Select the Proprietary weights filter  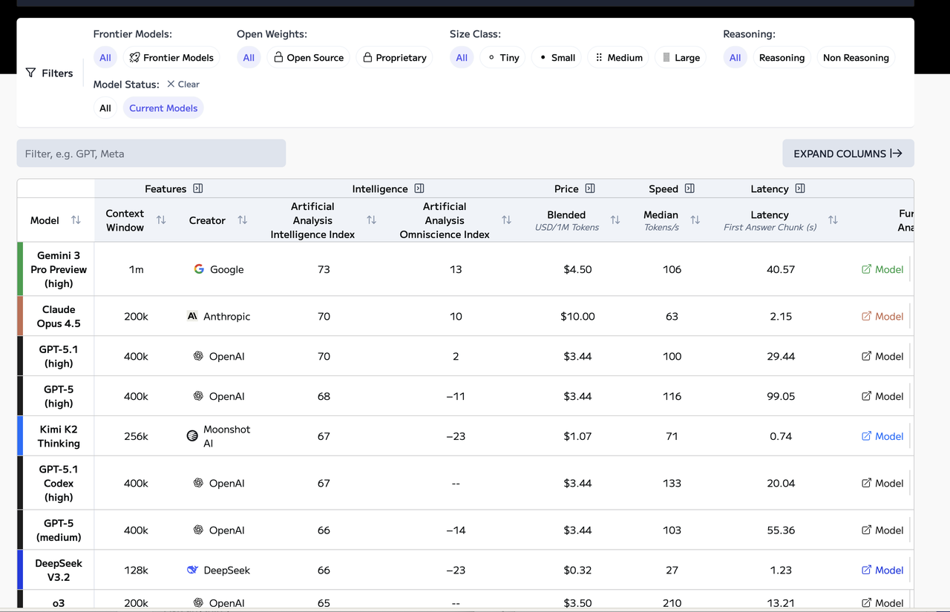(x=394, y=57)
